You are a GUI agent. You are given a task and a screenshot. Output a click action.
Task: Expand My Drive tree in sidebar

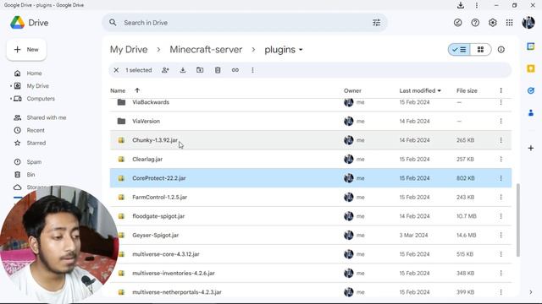pyautogui.click(x=11, y=86)
